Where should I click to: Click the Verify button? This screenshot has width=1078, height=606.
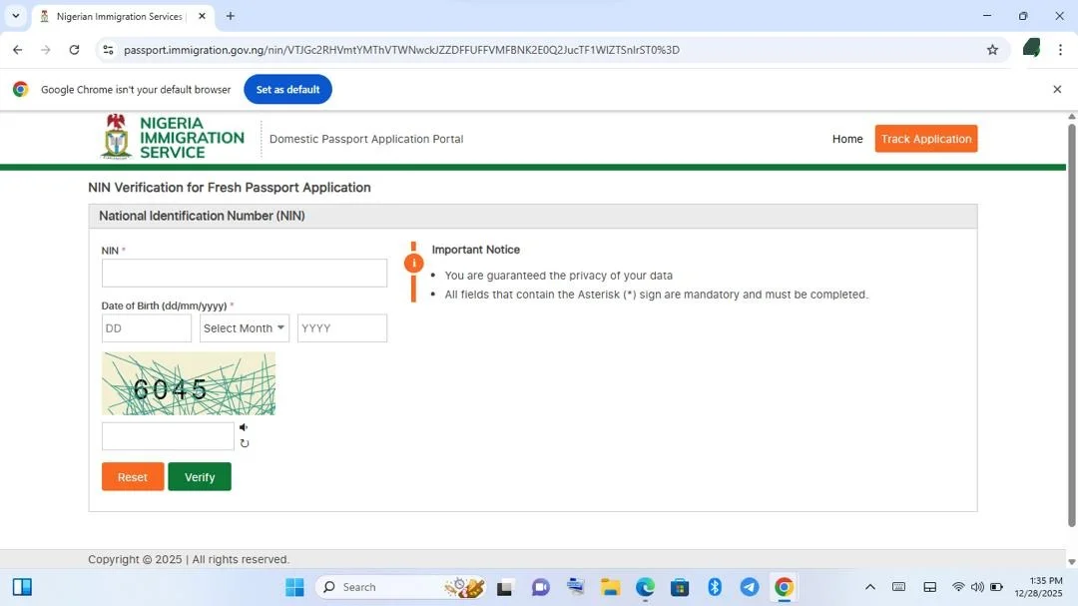[199, 476]
